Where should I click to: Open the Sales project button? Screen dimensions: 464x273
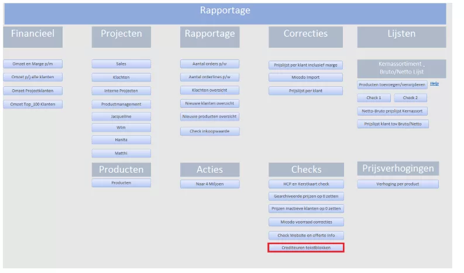[x=121, y=64]
